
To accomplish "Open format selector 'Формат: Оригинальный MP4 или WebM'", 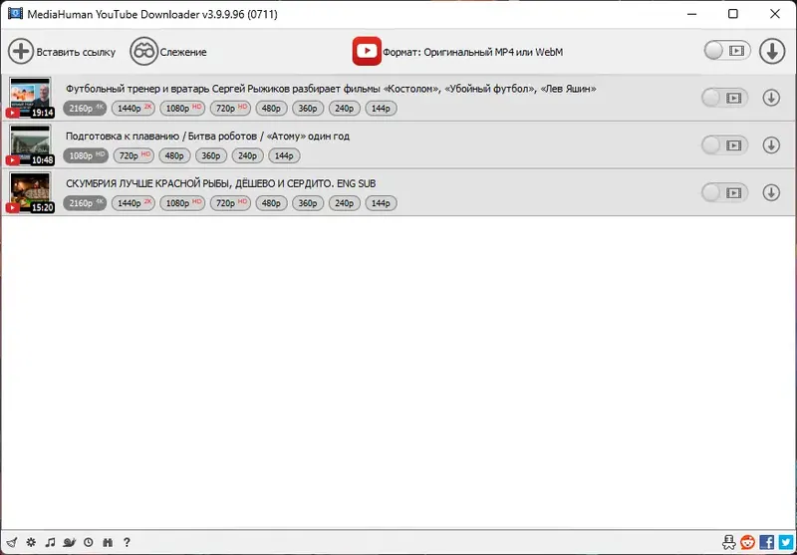I will [472, 52].
